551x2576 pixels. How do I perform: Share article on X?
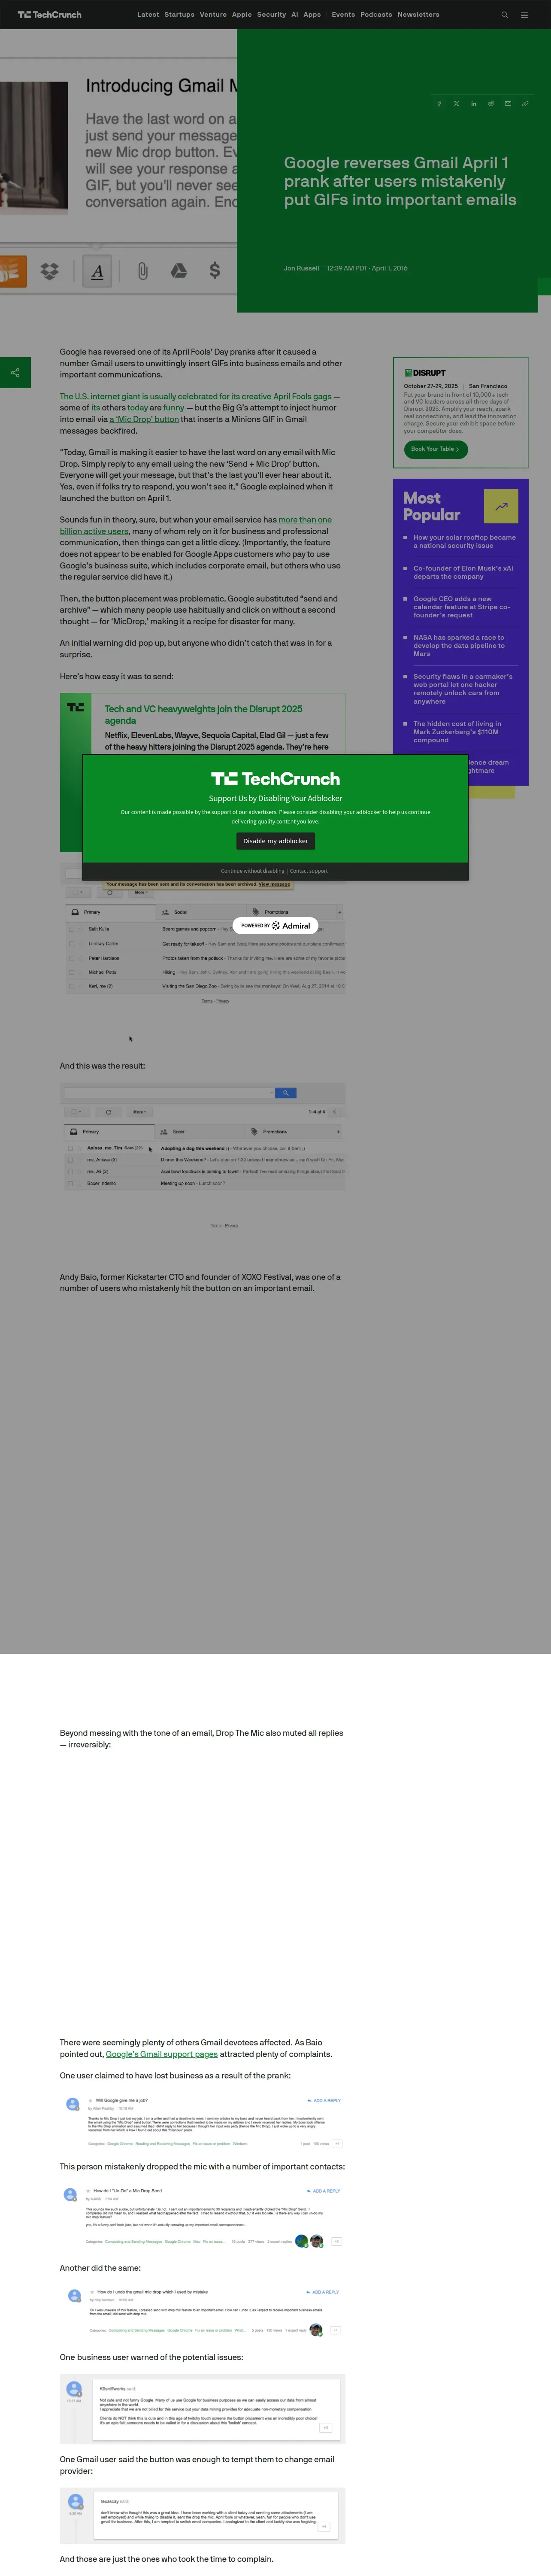(456, 104)
